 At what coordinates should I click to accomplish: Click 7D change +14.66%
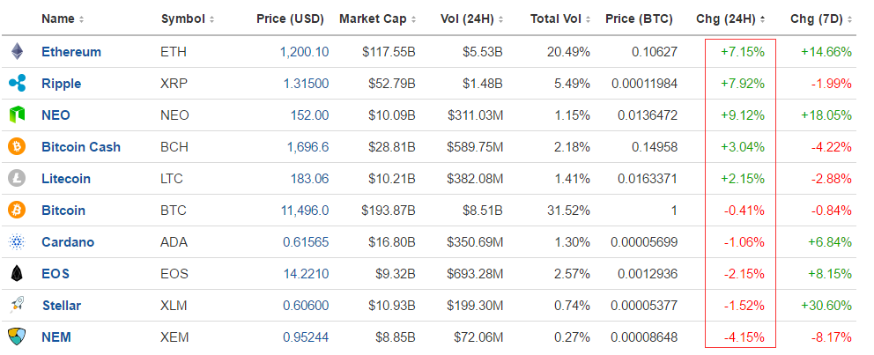826,52
